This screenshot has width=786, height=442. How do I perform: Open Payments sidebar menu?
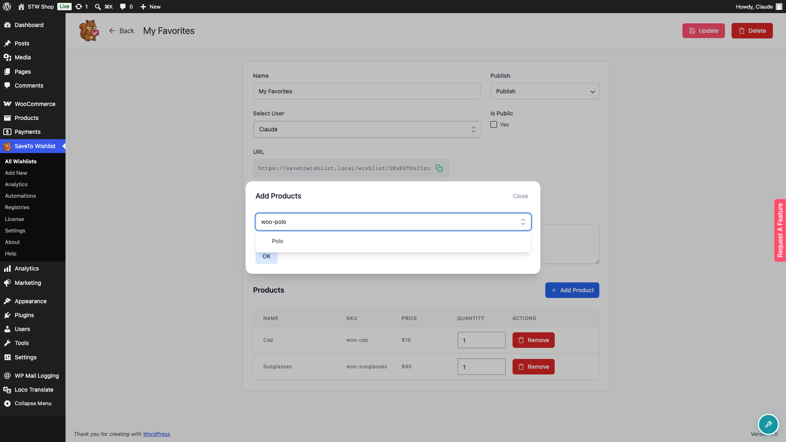(x=33, y=132)
